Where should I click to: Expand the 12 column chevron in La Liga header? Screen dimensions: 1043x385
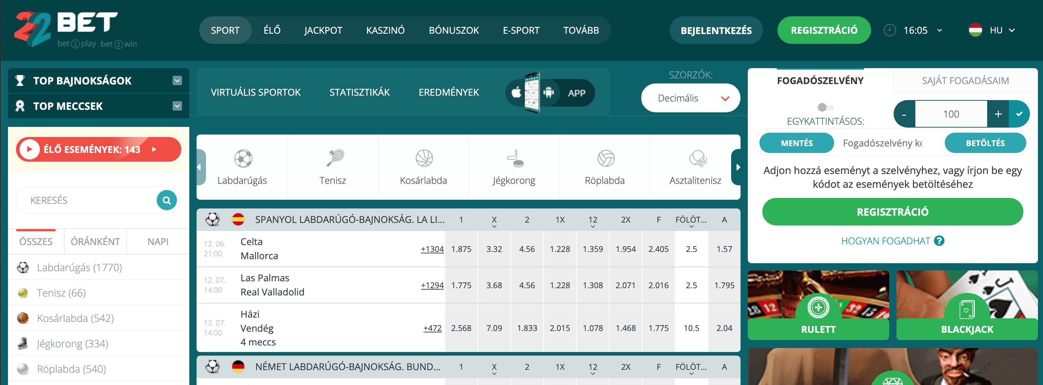pos(593,226)
